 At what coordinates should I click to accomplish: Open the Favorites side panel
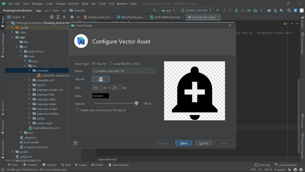pyautogui.click(x=3, y=127)
